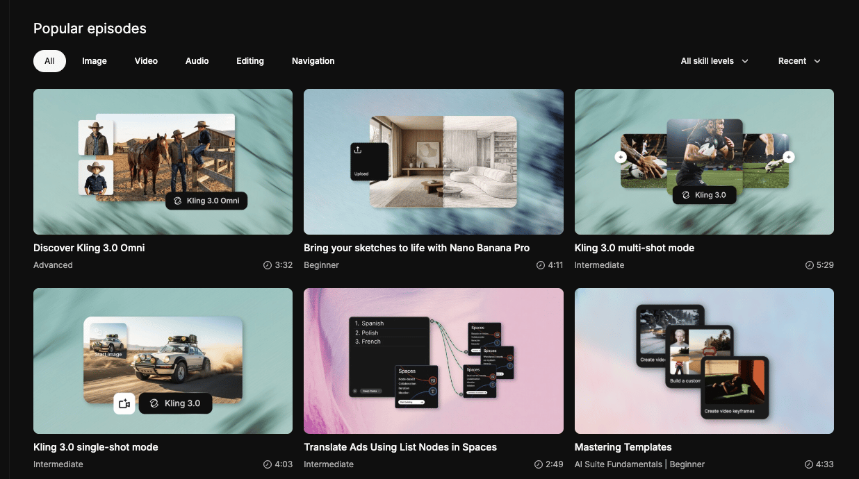Click clock icon beside 4:33 duration
This screenshot has width=859, height=479.
tap(809, 464)
